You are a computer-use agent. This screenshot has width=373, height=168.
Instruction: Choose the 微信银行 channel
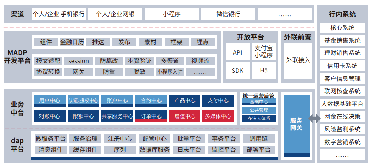[x=228, y=14]
